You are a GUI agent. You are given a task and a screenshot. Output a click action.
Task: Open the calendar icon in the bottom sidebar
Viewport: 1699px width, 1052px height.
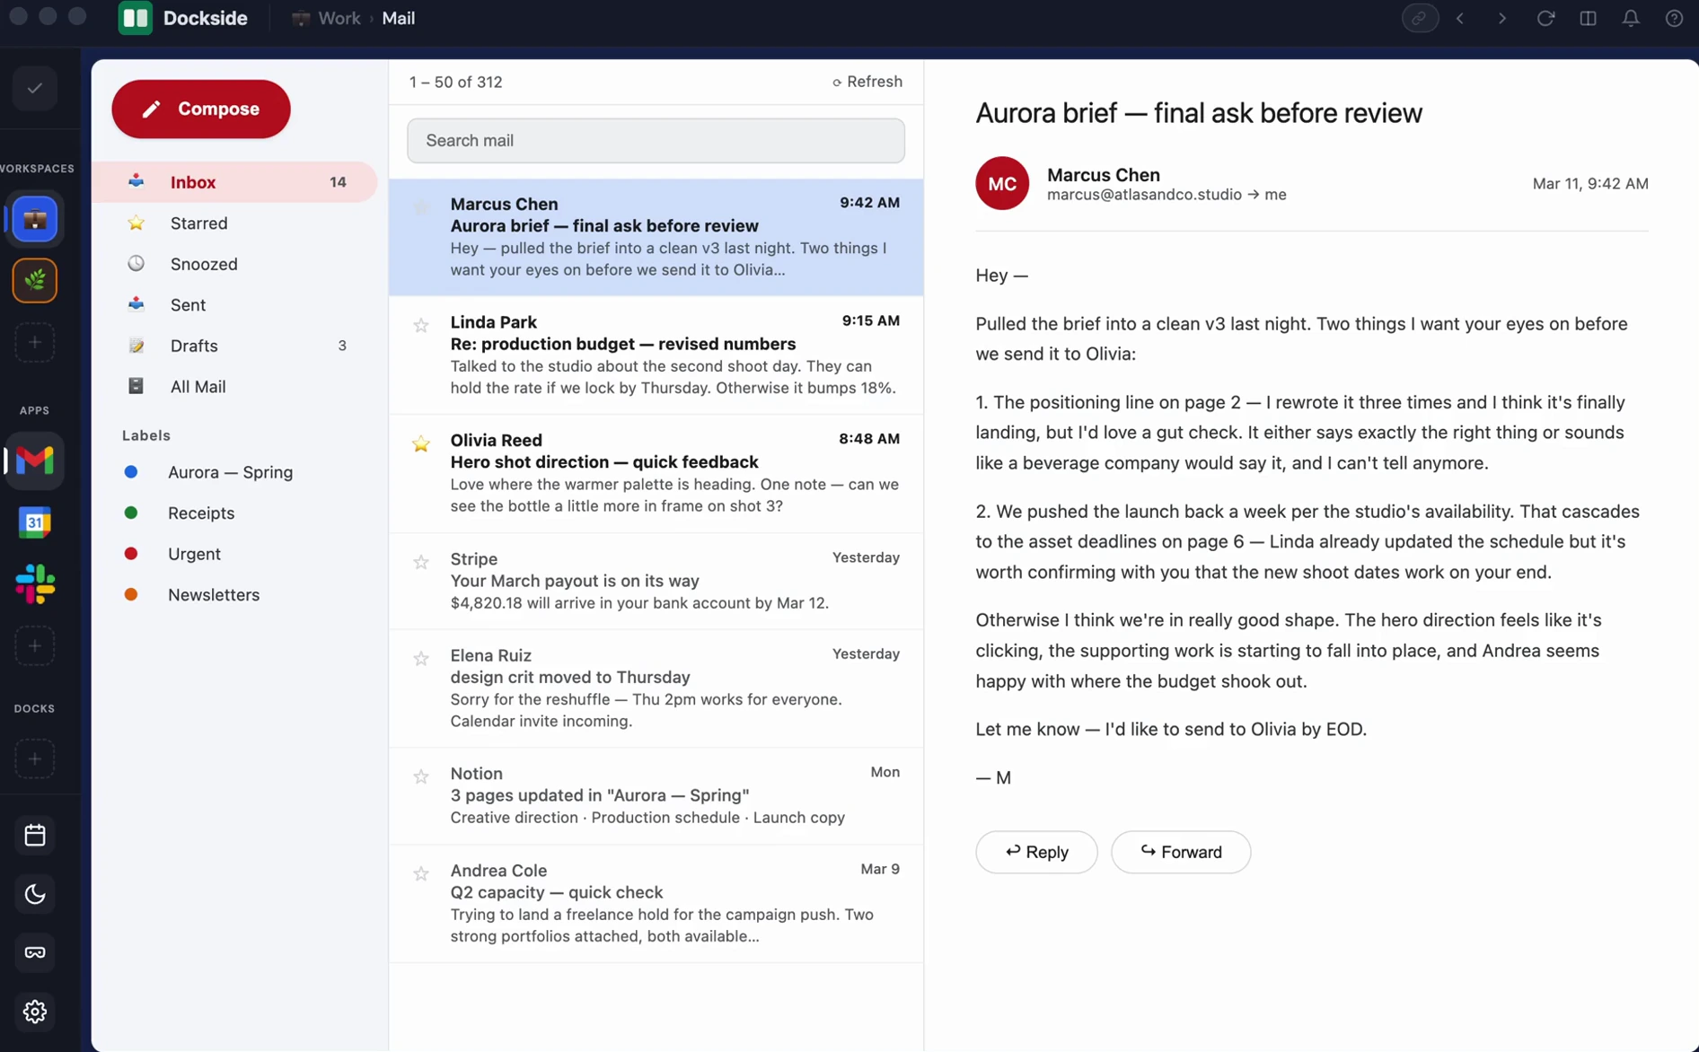(35, 836)
